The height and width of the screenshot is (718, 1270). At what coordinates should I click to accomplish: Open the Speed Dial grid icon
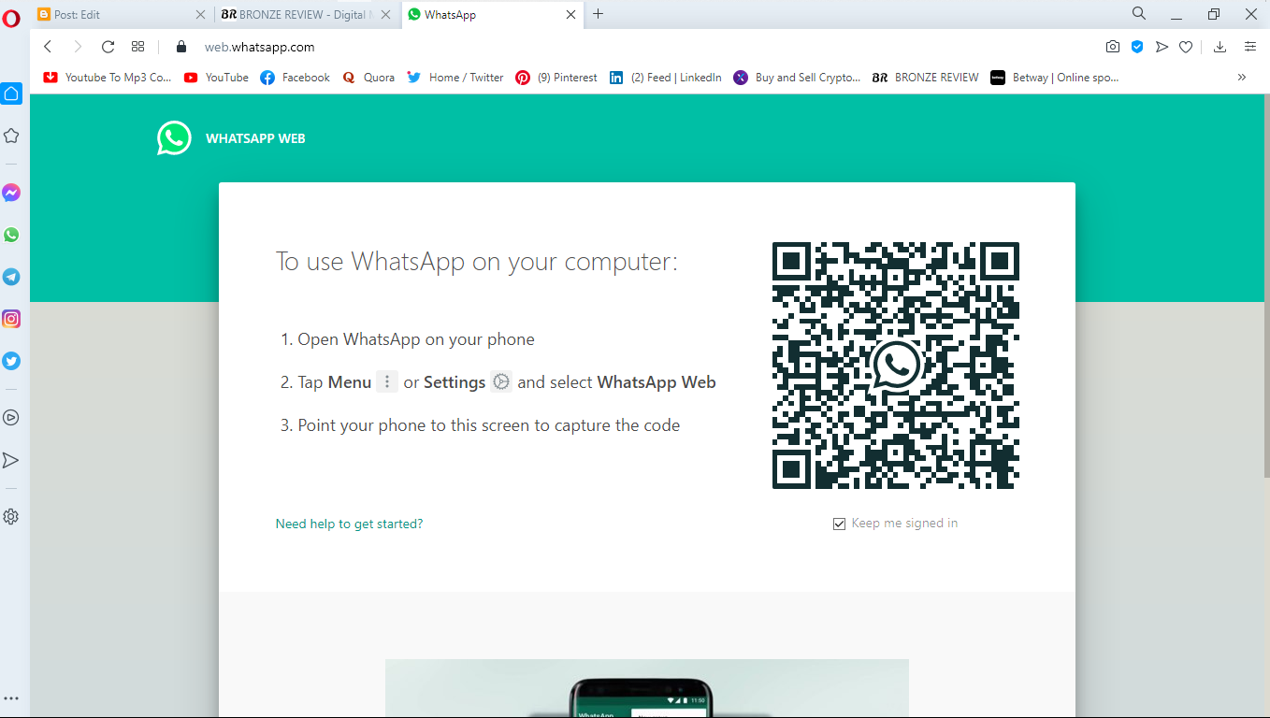coord(137,47)
